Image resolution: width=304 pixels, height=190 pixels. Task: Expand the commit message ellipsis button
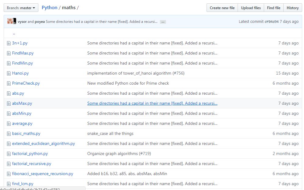point(163,22)
